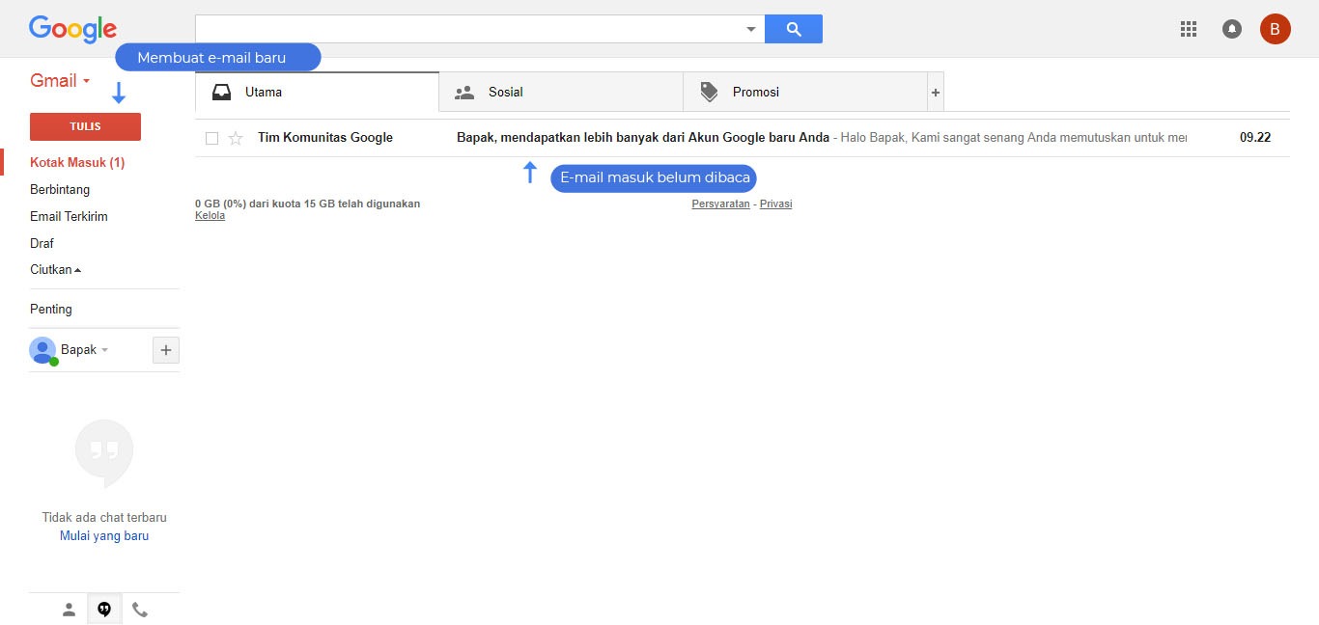Click the Mulai yang baru link
This screenshot has width=1319, height=625.
tap(104, 536)
